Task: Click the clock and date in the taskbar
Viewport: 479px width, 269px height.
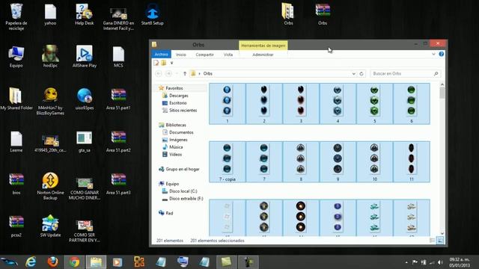Action: (x=460, y=262)
